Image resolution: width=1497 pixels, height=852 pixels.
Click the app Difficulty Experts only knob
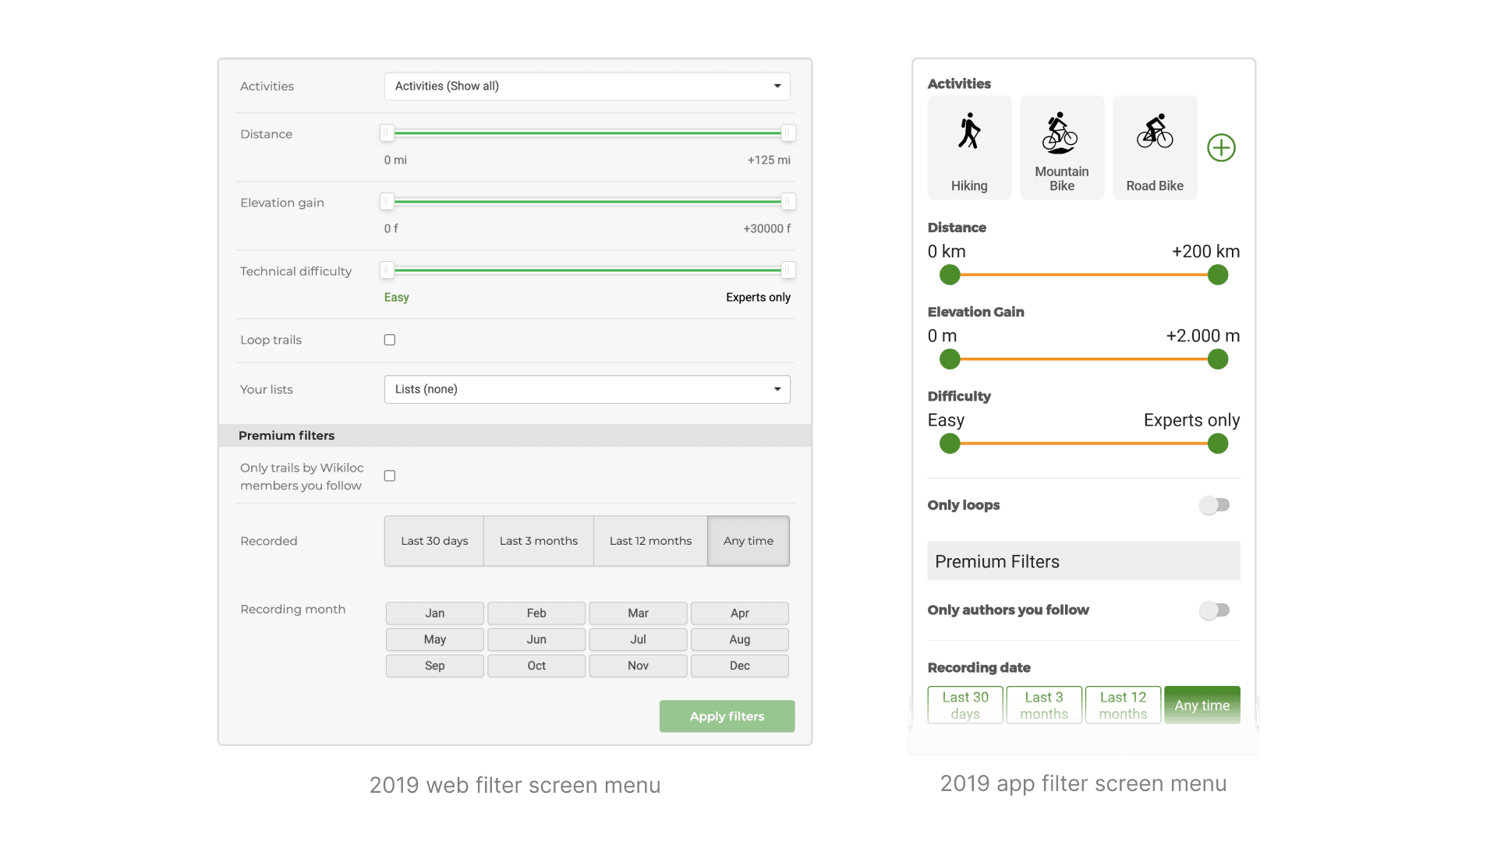pyautogui.click(x=1218, y=444)
